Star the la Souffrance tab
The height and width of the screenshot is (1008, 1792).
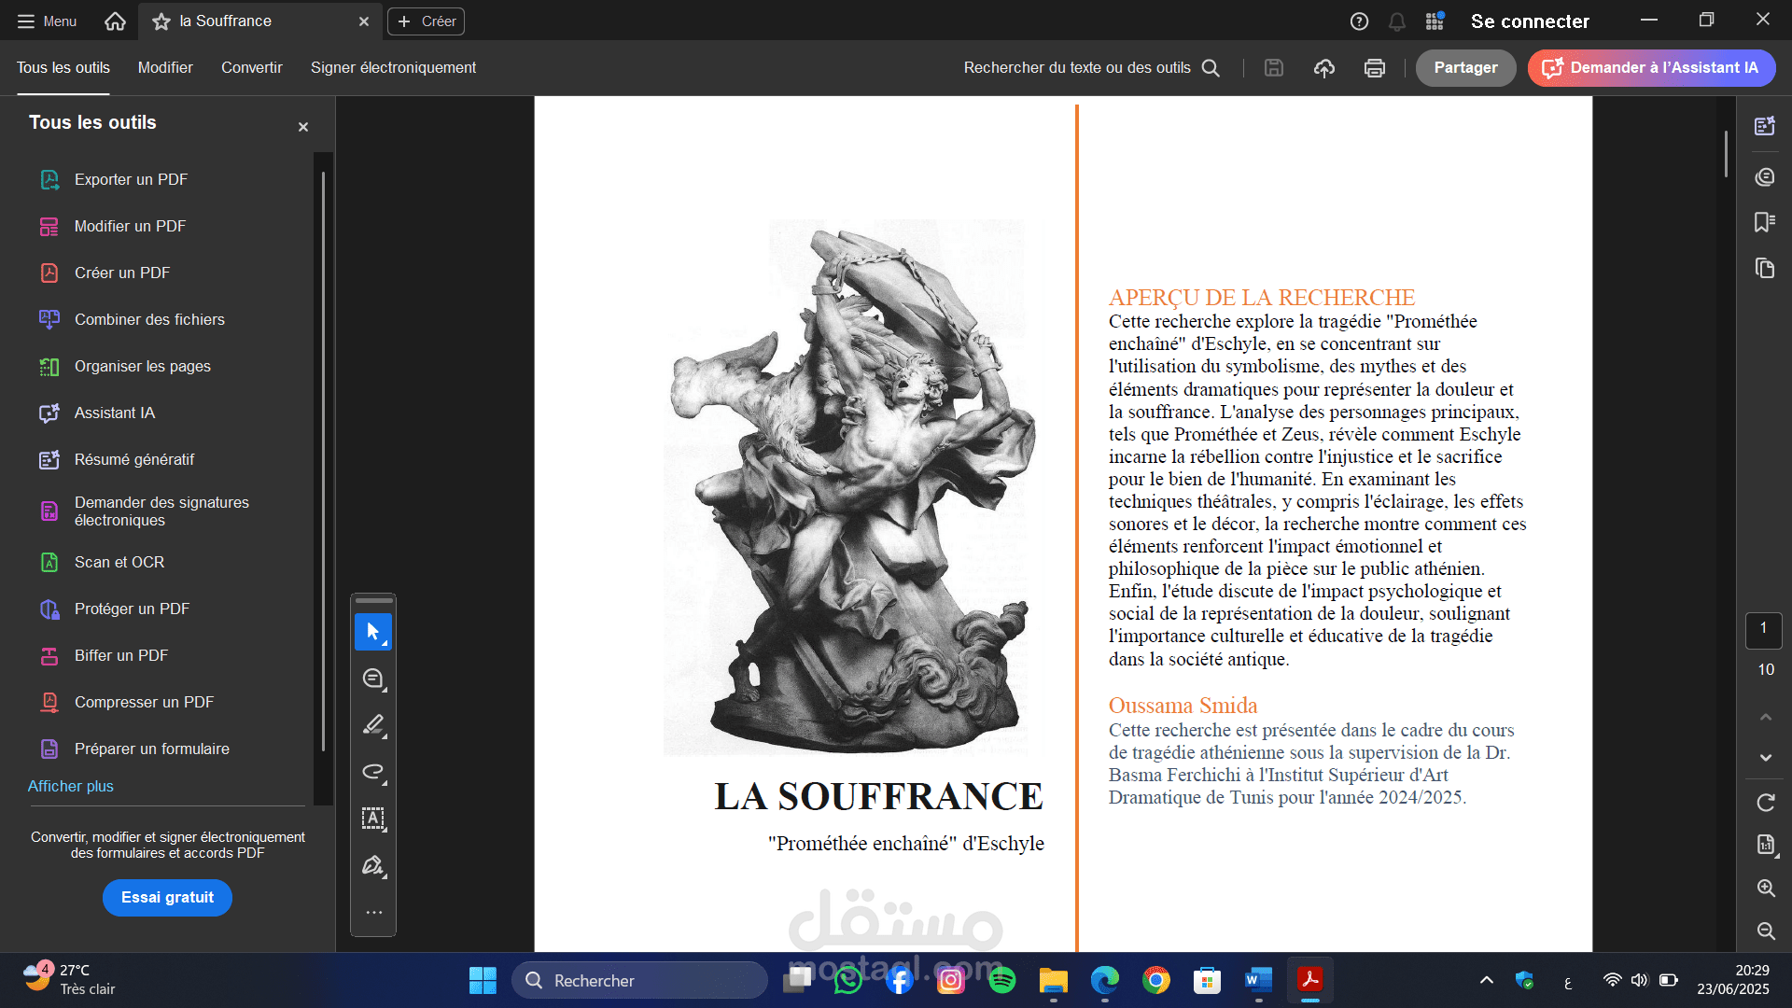(x=161, y=21)
